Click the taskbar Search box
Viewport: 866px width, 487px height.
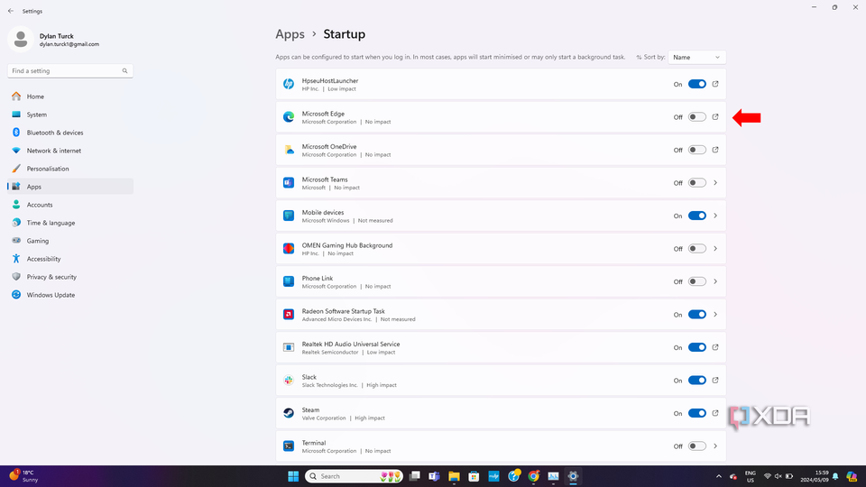coord(354,476)
